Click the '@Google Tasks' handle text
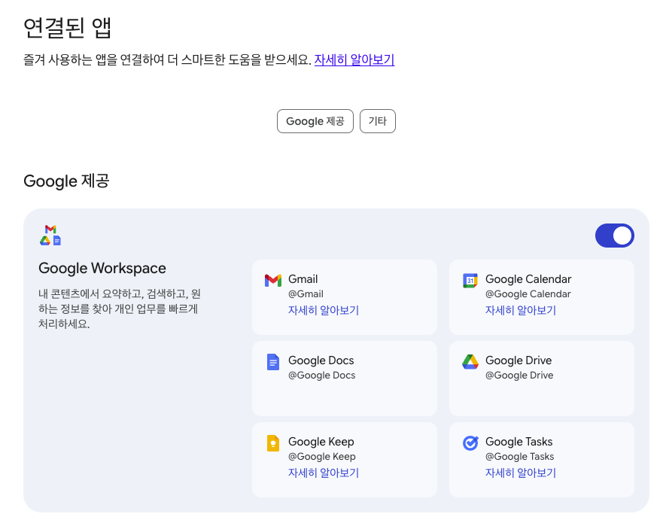Screen dimensions: 666x523 [519, 457]
